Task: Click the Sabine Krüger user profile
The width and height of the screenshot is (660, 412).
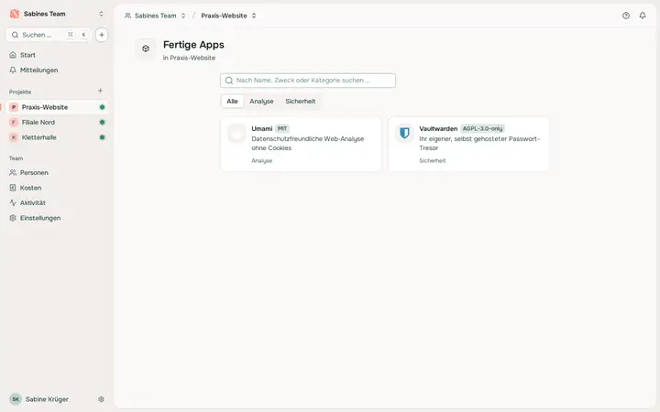Action: point(47,399)
